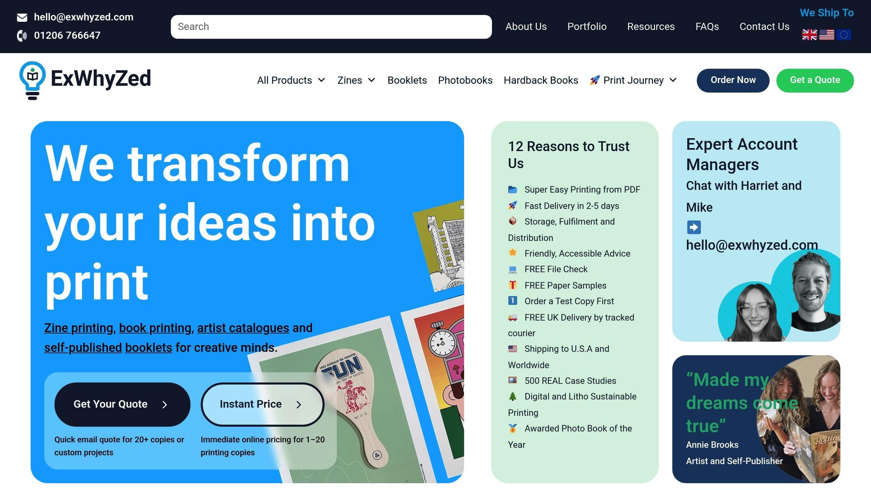Viewport: 871px width, 490px height.
Task: Click the UK flag icon
Action: click(809, 35)
